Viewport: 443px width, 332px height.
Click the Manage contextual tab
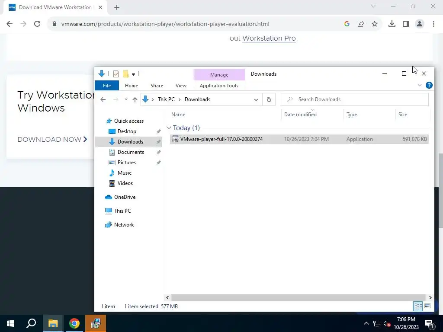219,75
